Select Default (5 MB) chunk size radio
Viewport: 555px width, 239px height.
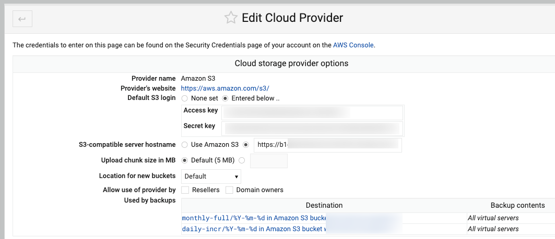point(184,160)
